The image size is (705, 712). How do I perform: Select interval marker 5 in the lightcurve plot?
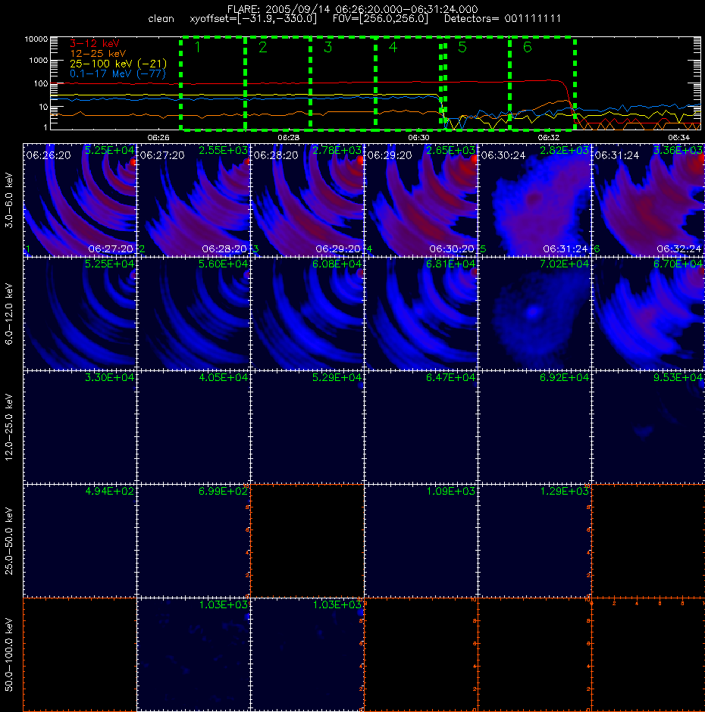[462, 47]
